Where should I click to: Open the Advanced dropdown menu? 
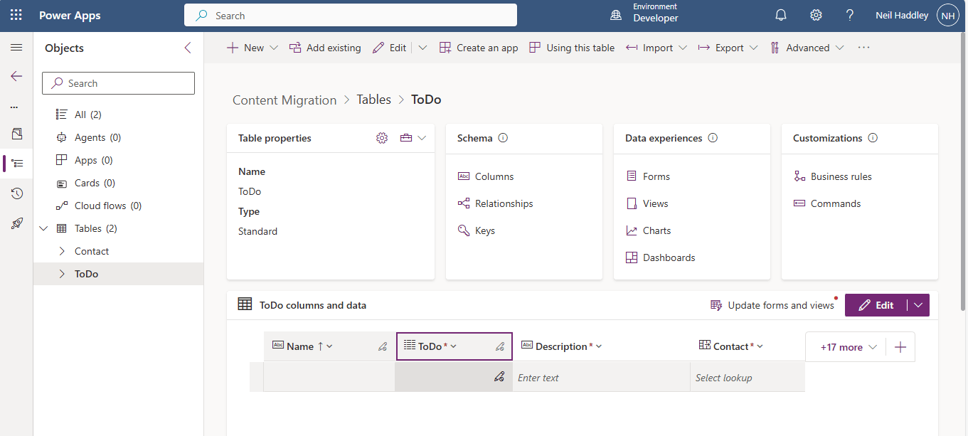click(x=807, y=48)
